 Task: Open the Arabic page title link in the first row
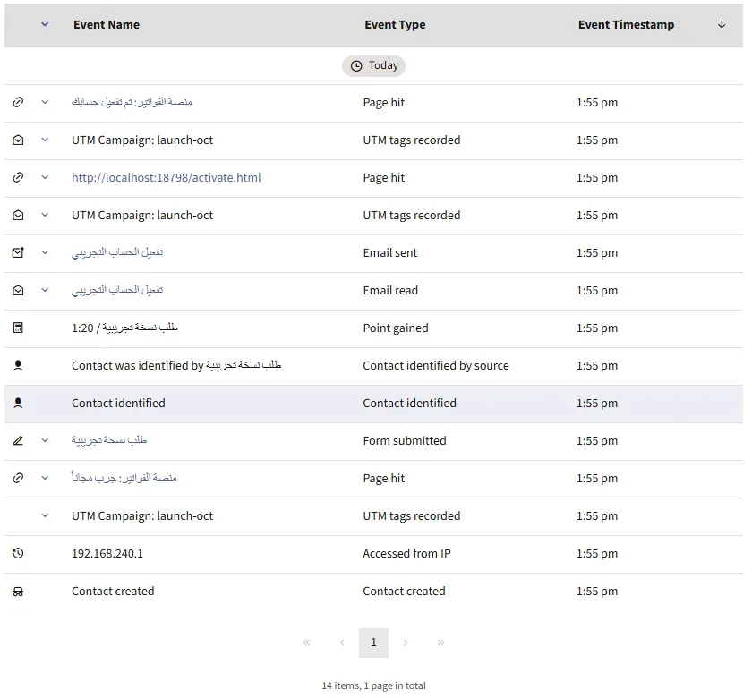[x=132, y=102]
